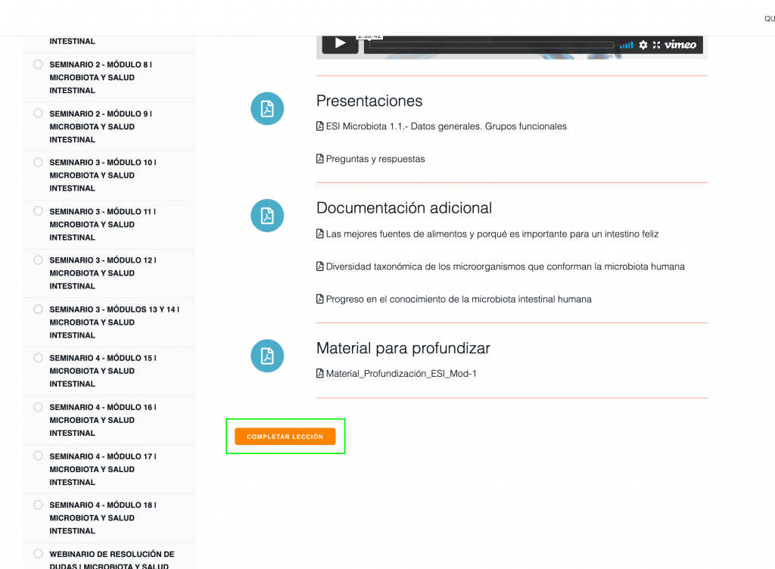This screenshot has width=775, height=569.
Task: Open video settings gear
Action: click(643, 45)
